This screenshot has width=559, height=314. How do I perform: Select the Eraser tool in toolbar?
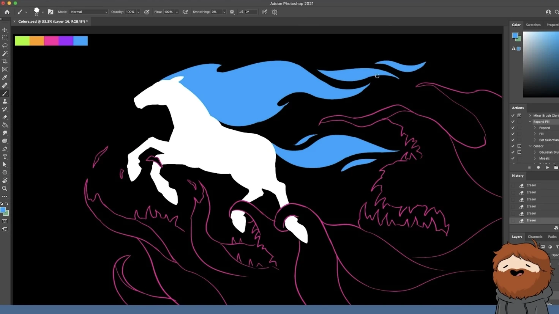click(5, 117)
